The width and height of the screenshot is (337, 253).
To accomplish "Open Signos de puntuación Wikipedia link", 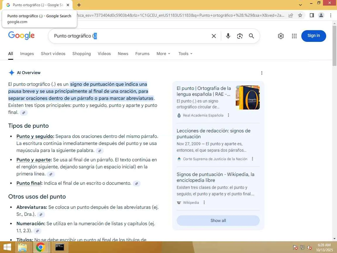I will (x=215, y=177).
